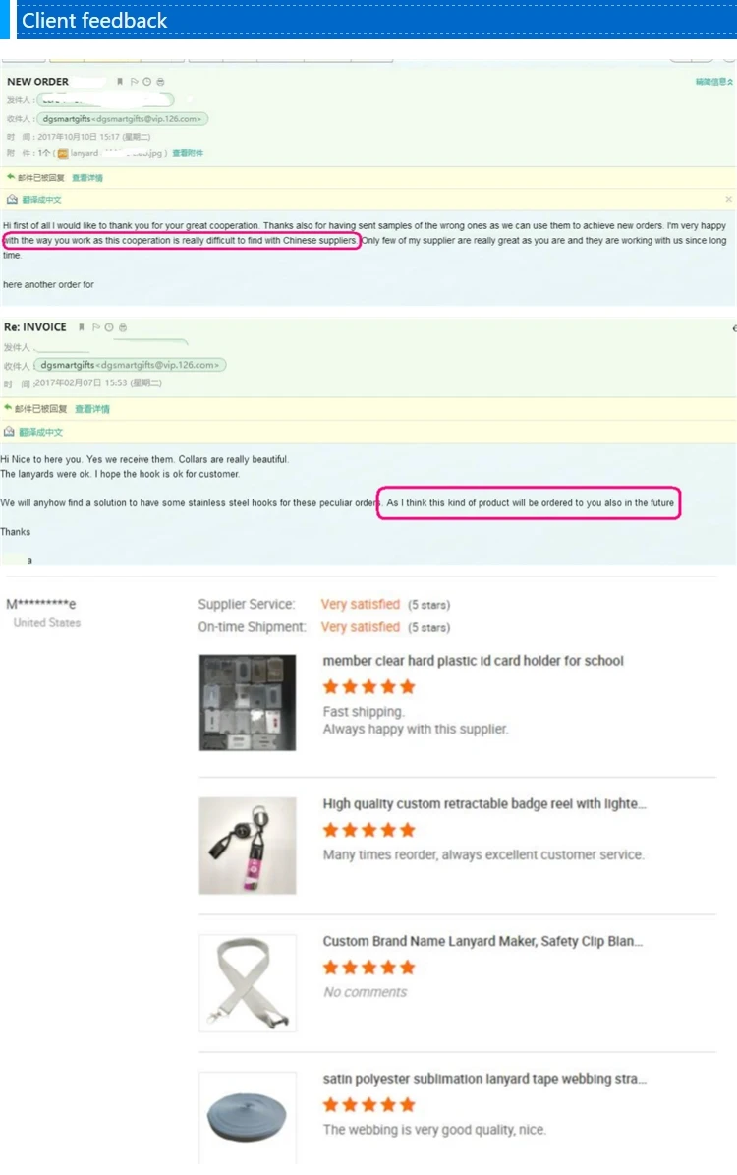
Task: Open the Custom Brand Name Lanyard Maker title
Action: [x=482, y=941]
